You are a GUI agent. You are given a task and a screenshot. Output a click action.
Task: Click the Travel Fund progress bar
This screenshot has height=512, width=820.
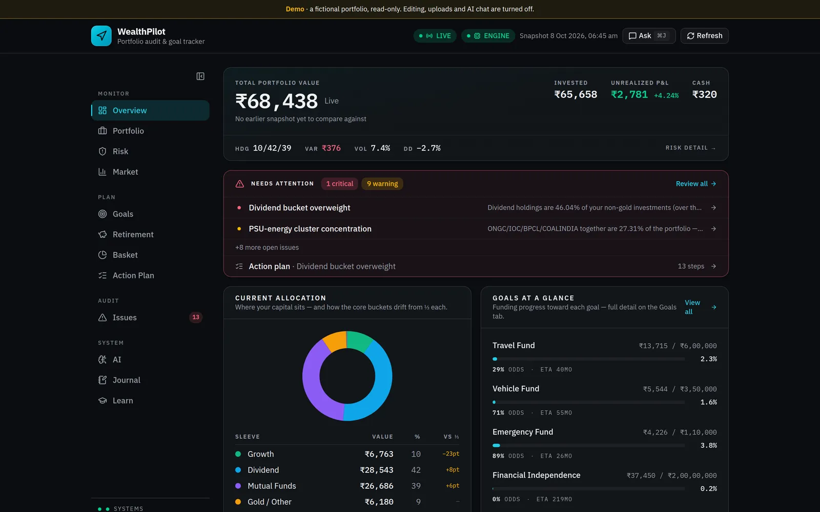click(588, 359)
